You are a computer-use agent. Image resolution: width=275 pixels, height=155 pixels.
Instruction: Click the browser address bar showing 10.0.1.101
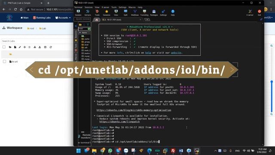click(x=50, y=9)
